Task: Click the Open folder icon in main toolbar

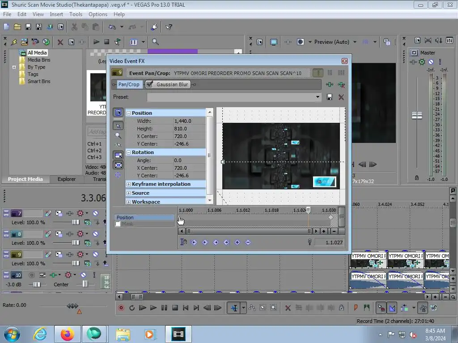Action: point(17,27)
